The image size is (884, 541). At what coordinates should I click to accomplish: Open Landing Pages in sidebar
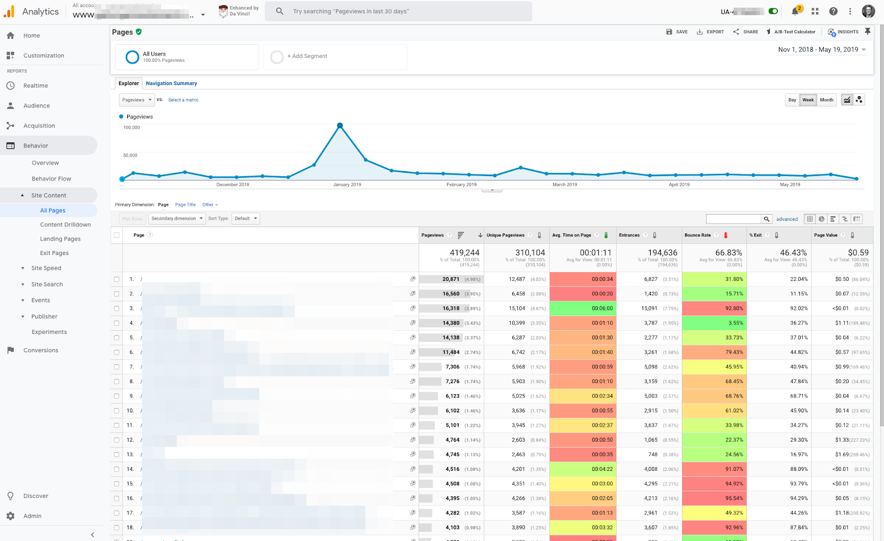coord(60,239)
